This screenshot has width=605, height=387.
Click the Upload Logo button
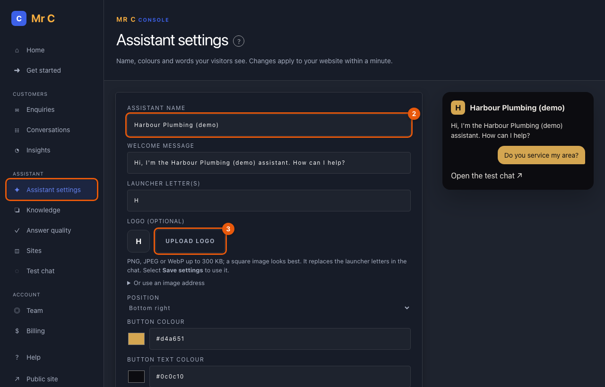(190, 241)
